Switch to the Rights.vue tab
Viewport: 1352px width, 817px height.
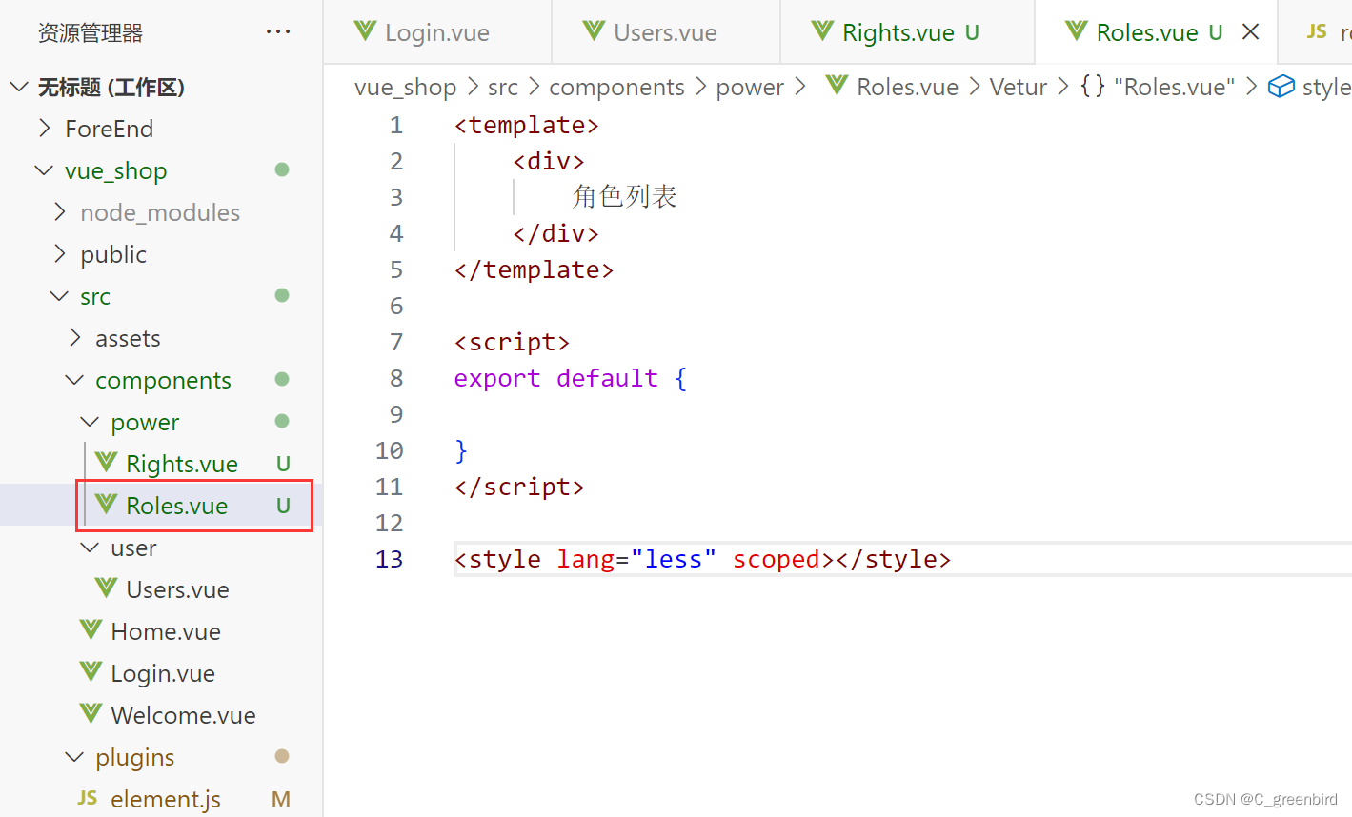pos(907,32)
